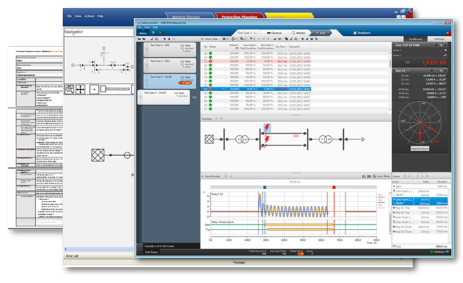Click the magnifier zoom icon in Navigator

pos(69,90)
